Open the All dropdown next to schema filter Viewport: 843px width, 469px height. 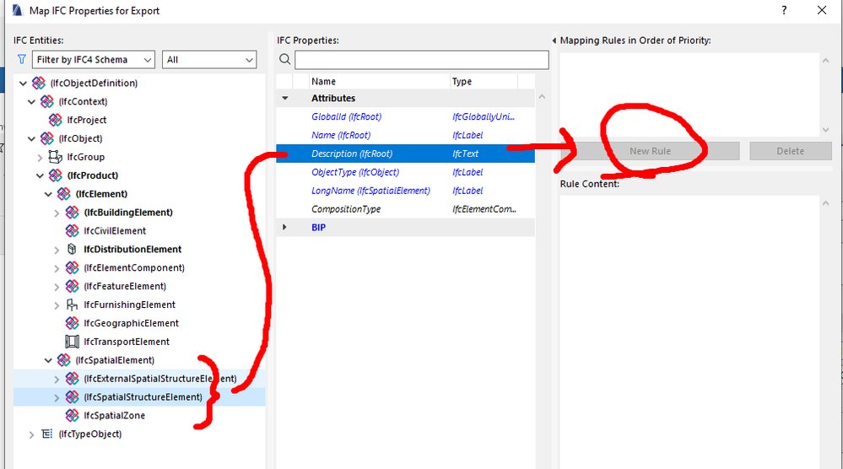click(x=209, y=60)
